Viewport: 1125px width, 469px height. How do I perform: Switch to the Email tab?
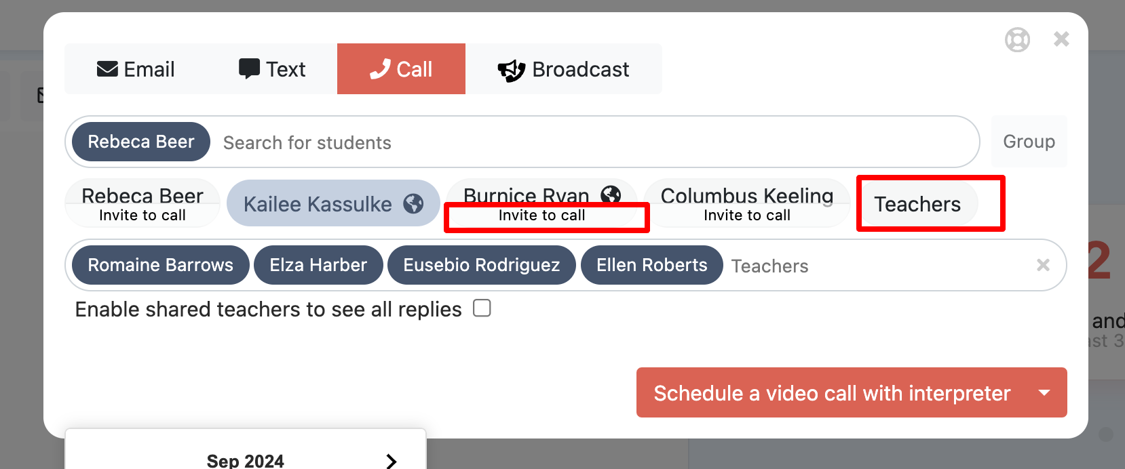(x=136, y=69)
